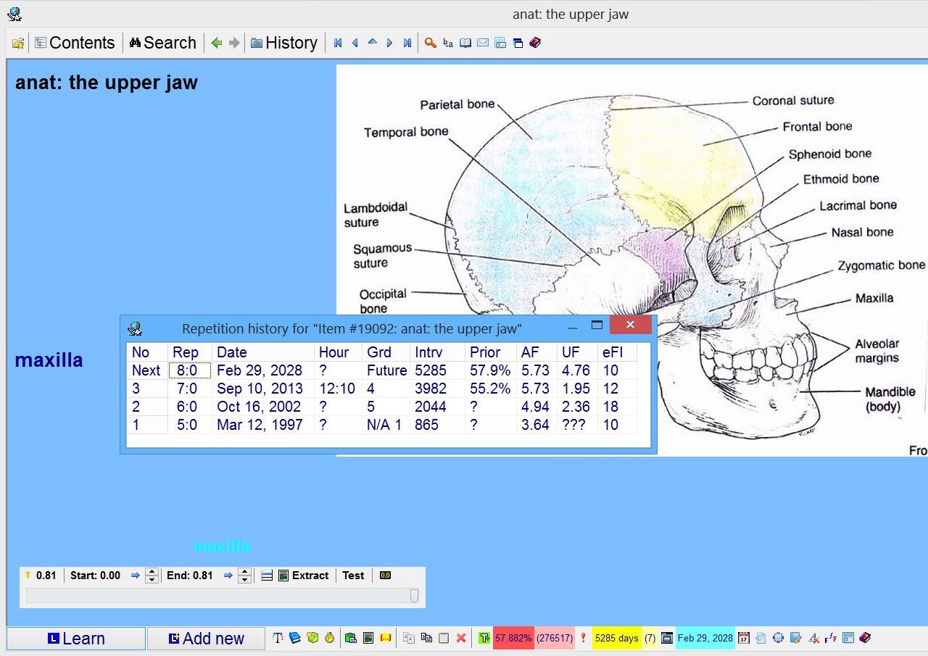Open the Contents menu
The height and width of the screenshot is (656, 928).
pyautogui.click(x=75, y=43)
